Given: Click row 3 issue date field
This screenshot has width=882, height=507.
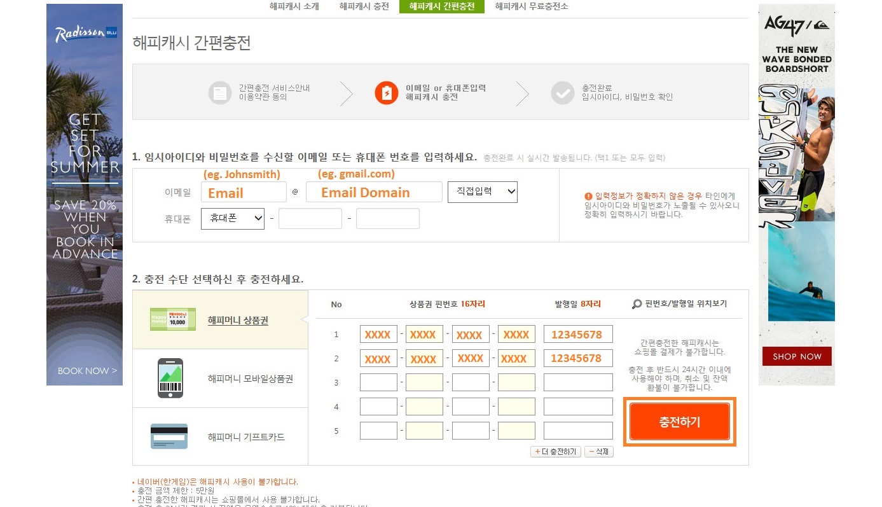Looking at the screenshot, I should pos(578,382).
